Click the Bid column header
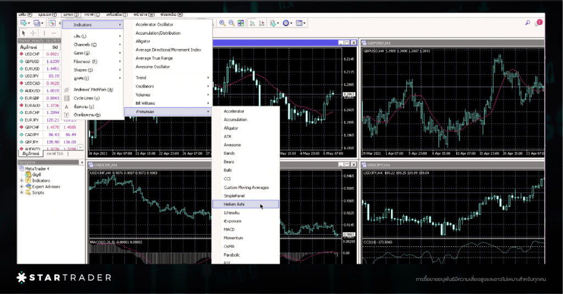This screenshot has height=294, width=563. pos(52,47)
